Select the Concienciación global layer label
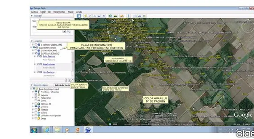Screen dimensions: 254x139 click(51, 115)
